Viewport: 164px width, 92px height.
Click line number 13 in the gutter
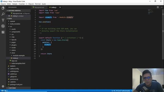[35, 38]
